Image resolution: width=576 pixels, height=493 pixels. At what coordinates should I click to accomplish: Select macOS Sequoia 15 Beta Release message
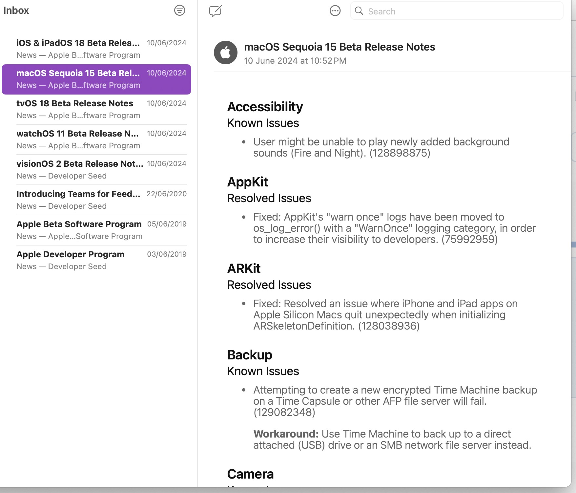pos(96,79)
